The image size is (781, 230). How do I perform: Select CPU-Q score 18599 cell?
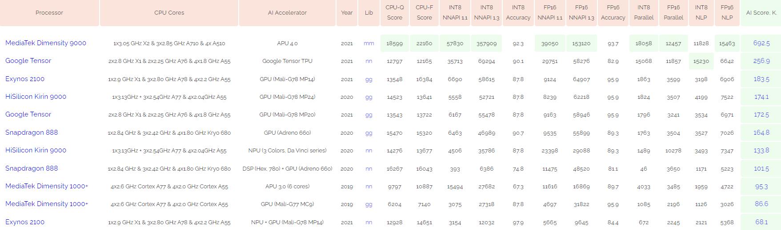pos(395,43)
